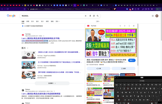Toggle left shift key on virtual keyboard

click(119, 100)
